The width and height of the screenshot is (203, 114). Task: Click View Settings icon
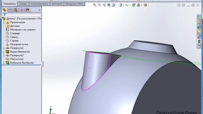145,5
